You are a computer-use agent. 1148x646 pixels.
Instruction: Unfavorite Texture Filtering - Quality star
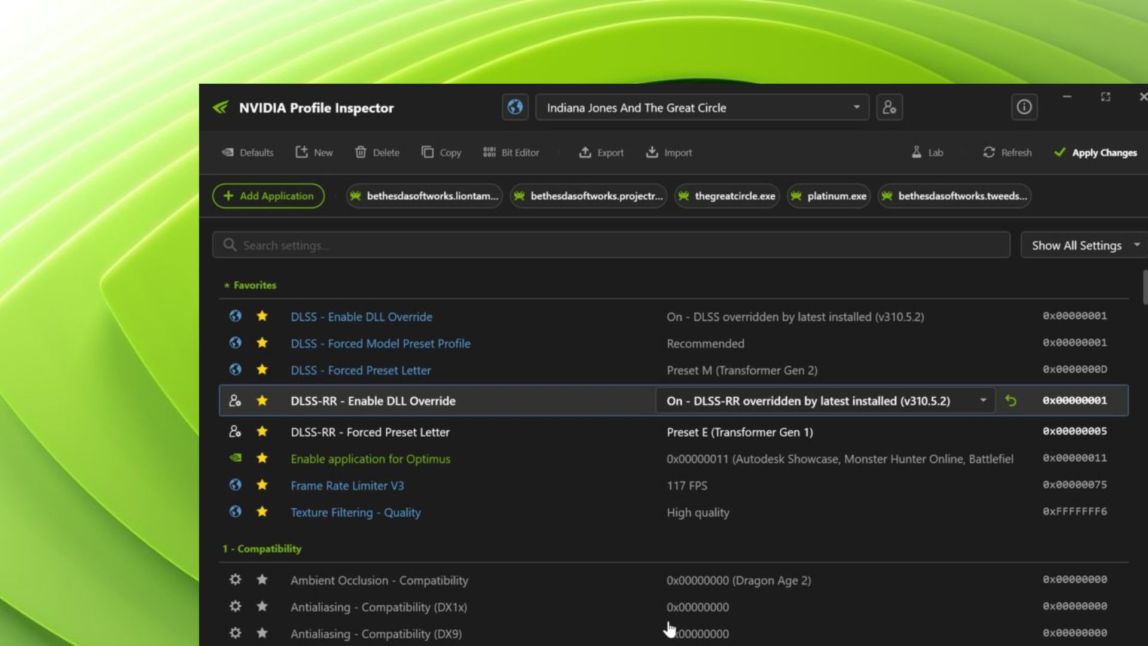click(262, 512)
